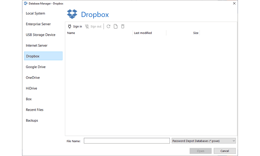Image resolution: width=260 pixels, height=156 pixels.
Task: Sort files by Name column
Action: tap(99, 33)
